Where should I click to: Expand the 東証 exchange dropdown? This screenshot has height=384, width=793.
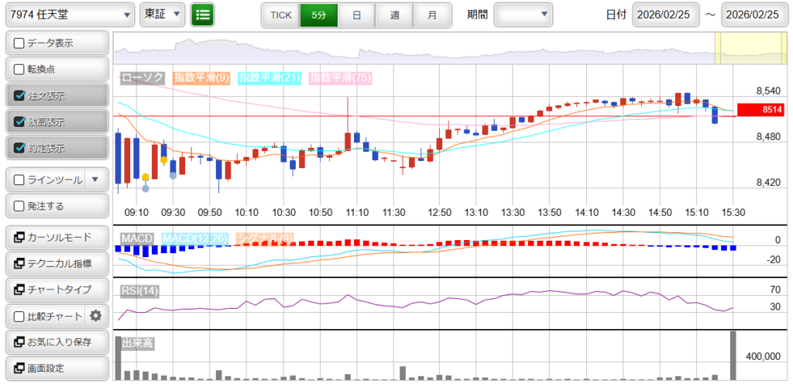[x=163, y=14]
